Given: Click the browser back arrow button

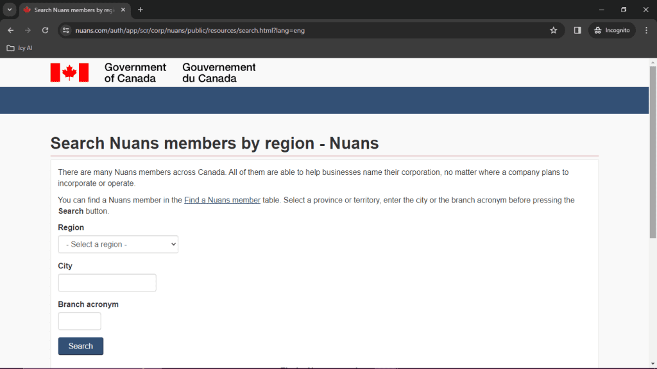Looking at the screenshot, I should click(x=10, y=30).
